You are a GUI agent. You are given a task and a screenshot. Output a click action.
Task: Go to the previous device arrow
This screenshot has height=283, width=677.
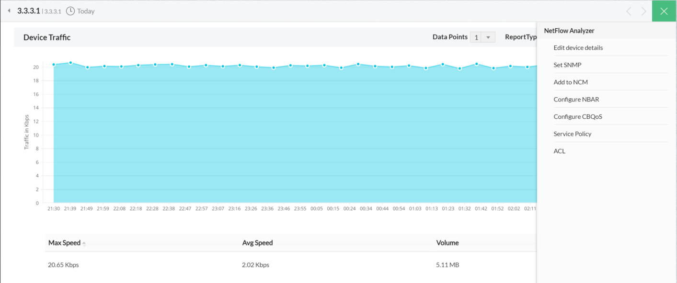(x=629, y=11)
